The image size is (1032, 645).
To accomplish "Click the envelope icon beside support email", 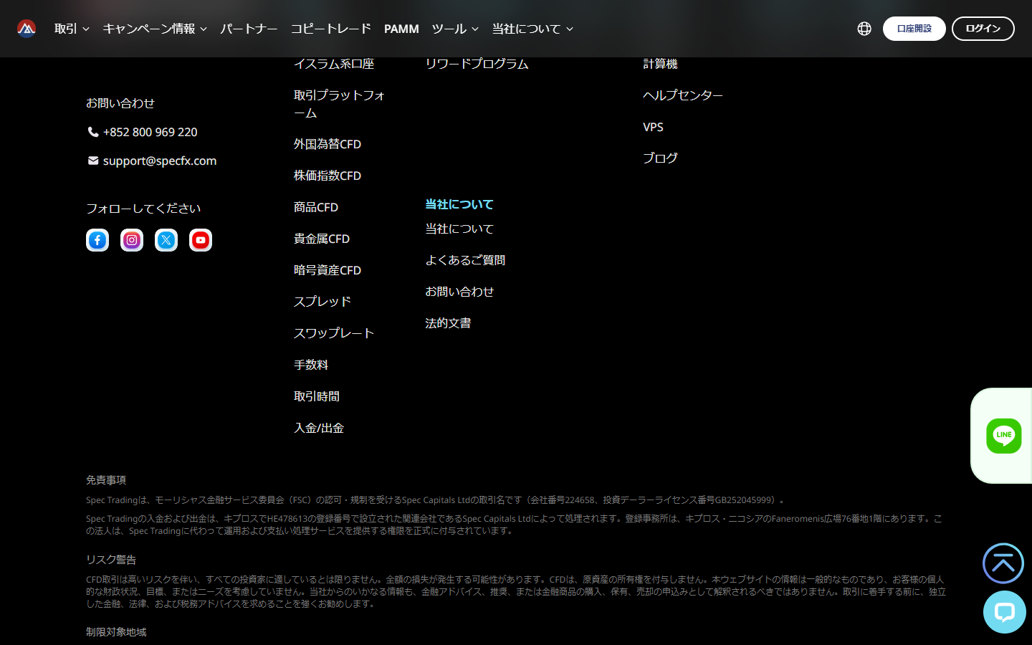I will (93, 161).
